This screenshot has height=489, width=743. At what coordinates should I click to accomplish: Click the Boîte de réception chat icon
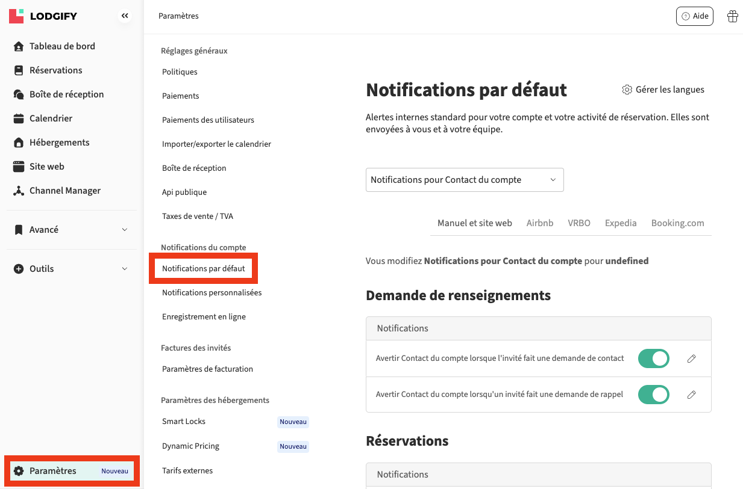click(x=19, y=94)
